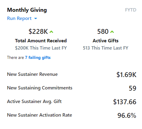This screenshot has height=129, width=142.
Task: Select the Active Sustainer Avg. Gift label
Action: [x=34, y=102]
